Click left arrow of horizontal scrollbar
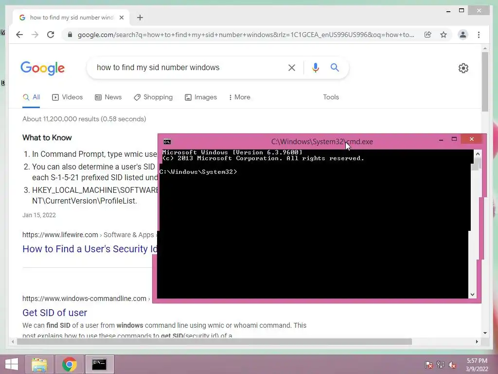Viewport: 498px width, 374px height. coord(13,342)
